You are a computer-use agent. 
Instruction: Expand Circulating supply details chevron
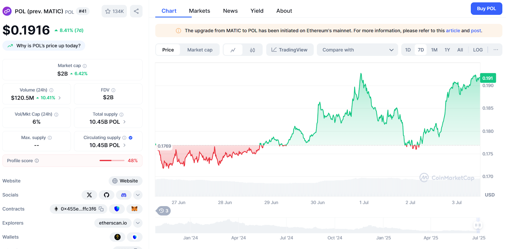point(125,145)
